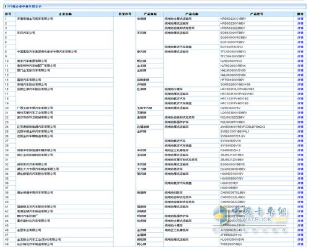
Task: Select model HQG1031EV
Action: click(229, 183)
